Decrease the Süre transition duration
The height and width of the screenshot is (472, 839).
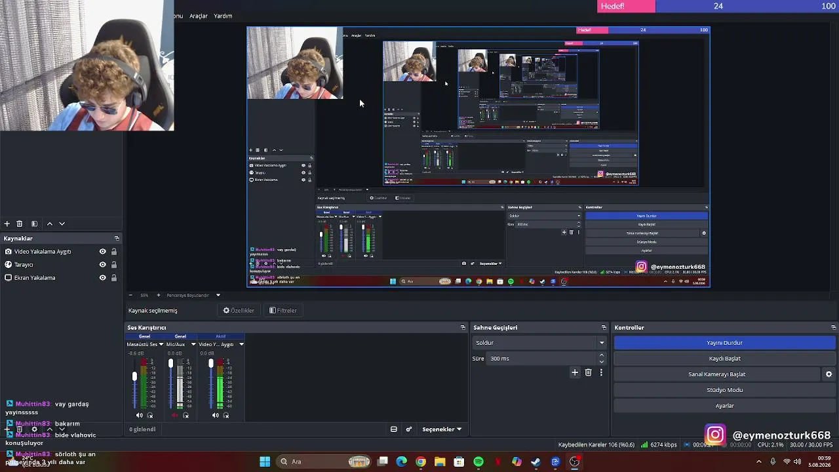601,361
